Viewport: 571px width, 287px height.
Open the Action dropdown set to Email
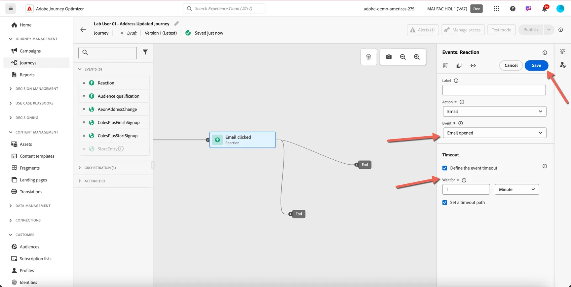(494, 112)
